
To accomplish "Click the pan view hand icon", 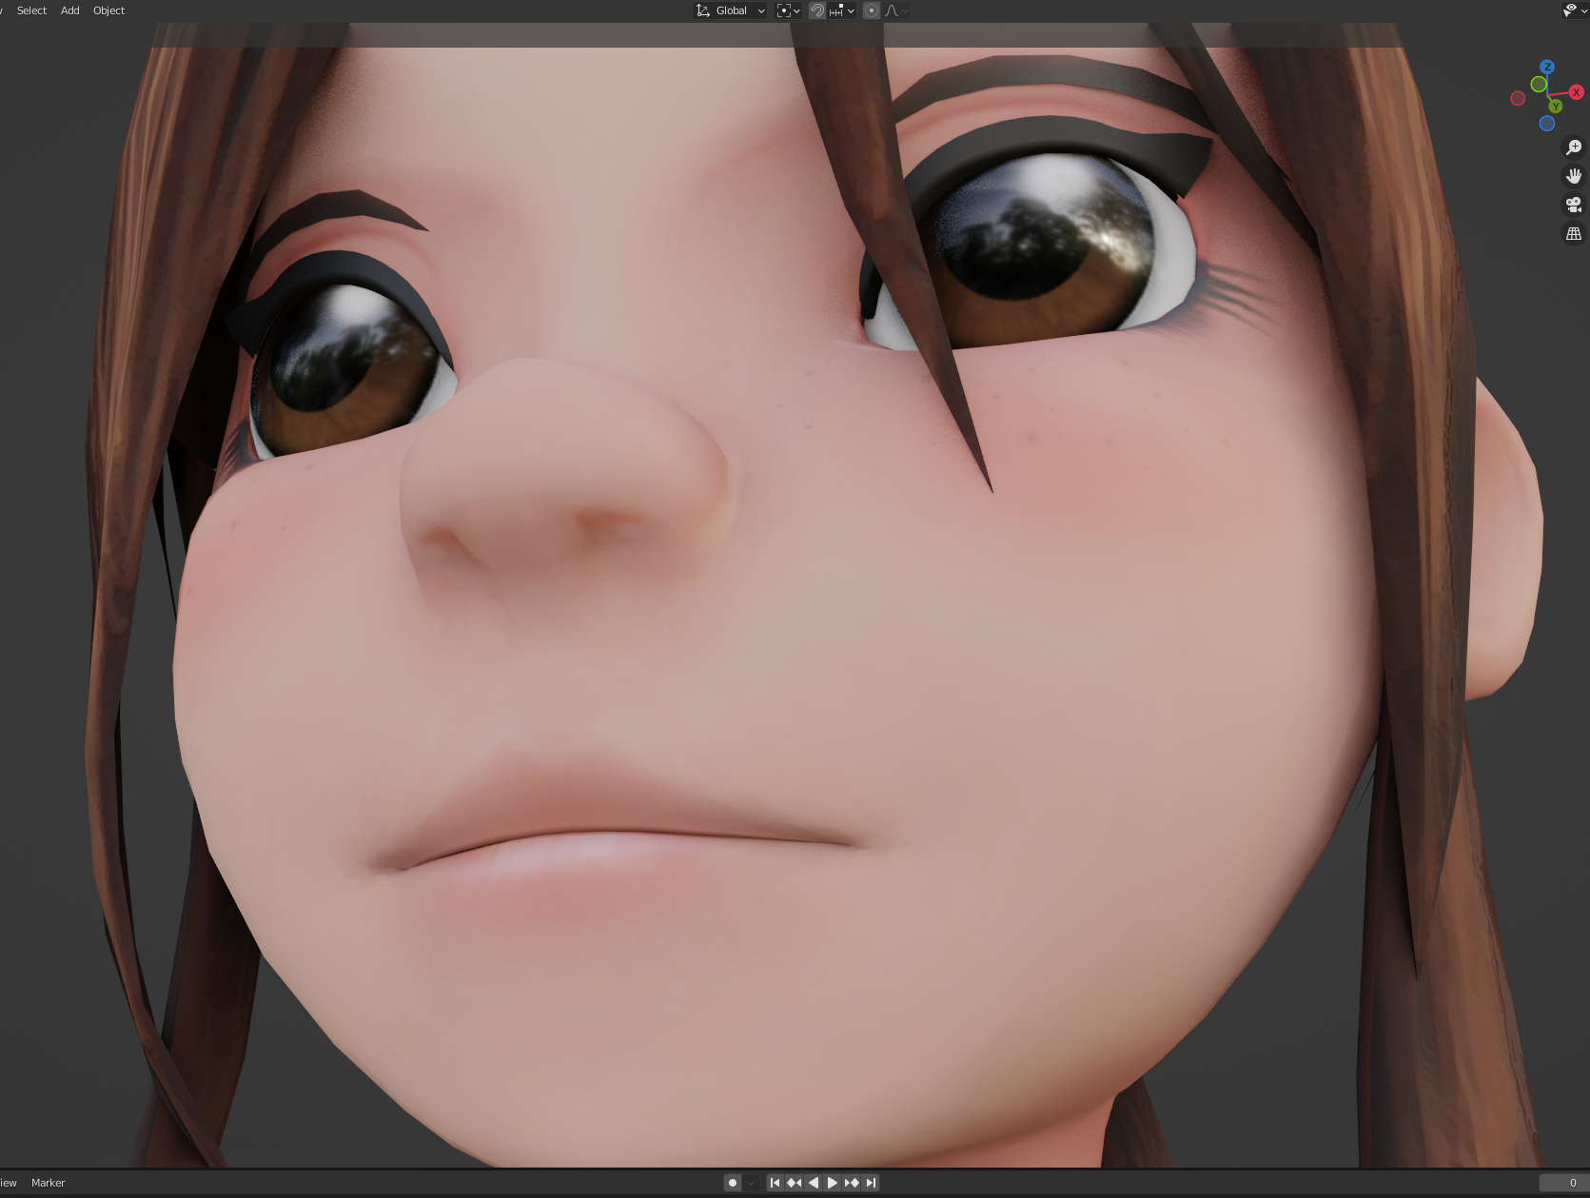I will [x=1574, y=176].
